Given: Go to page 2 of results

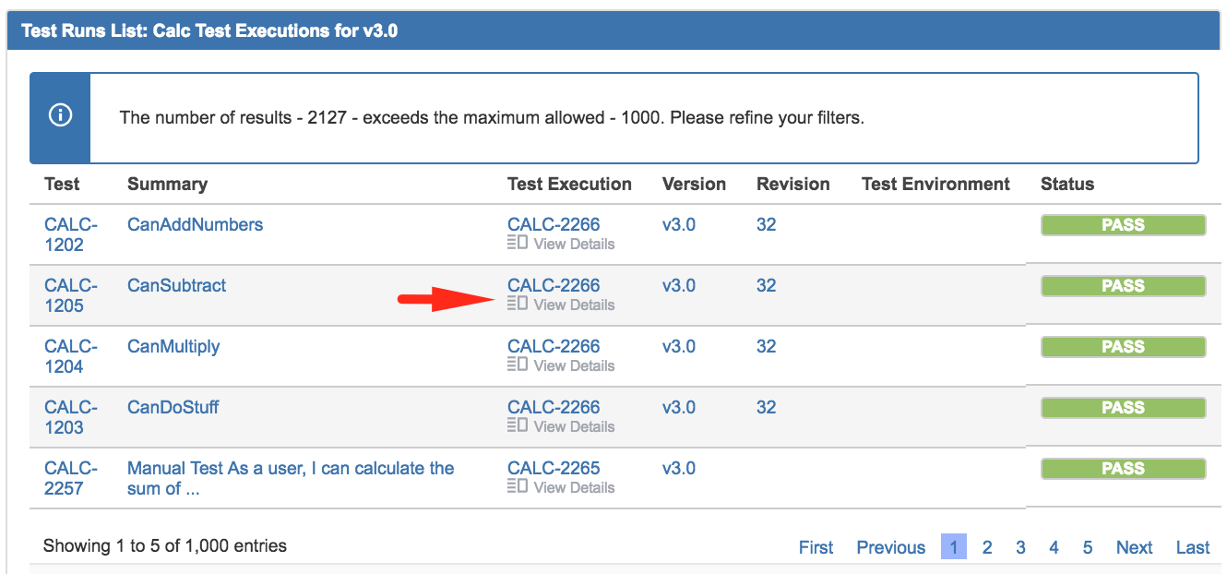Looking at the screenshot, I should (987, 547).
